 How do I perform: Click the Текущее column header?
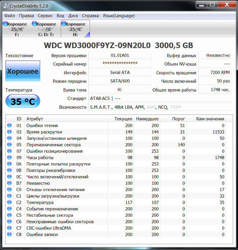coord(121,119)
